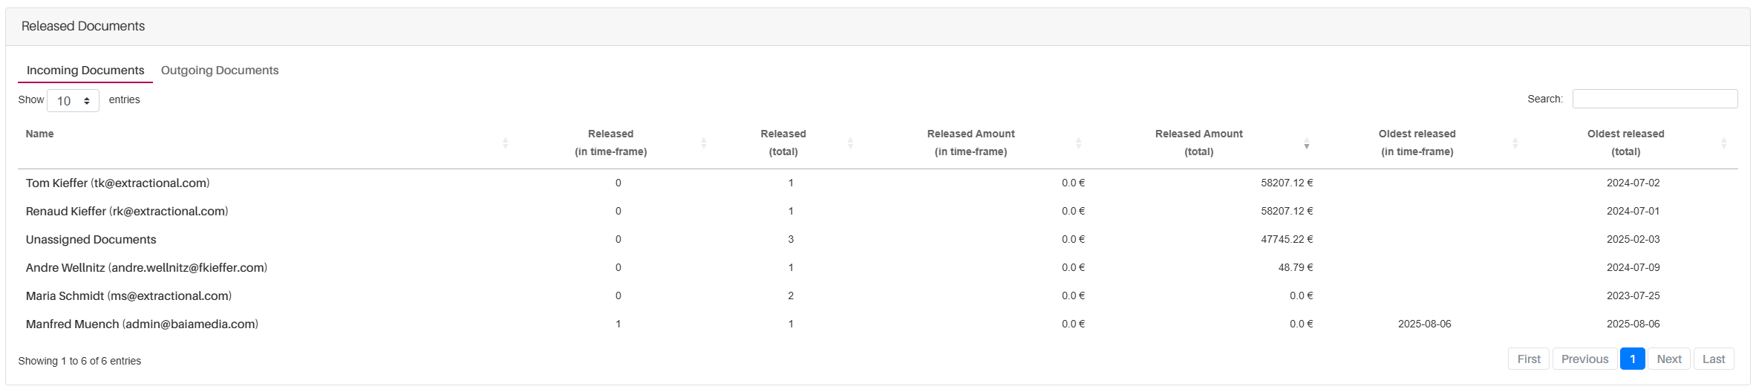Click the Unassigned Documents row name
Viewport: 1756px width, 392px height.
pyautogui.click(x=91, y=240)
